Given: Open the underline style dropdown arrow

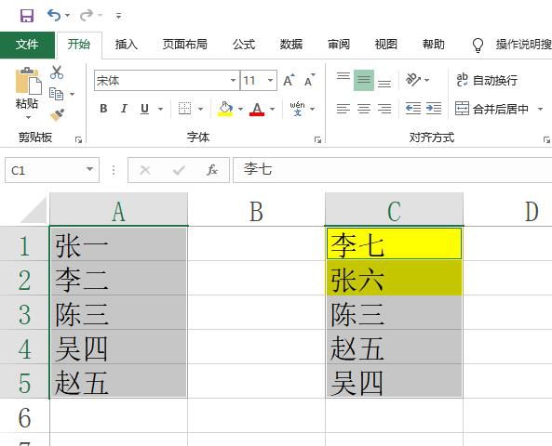Looking at the screenshot, I should tap(160, 109).
